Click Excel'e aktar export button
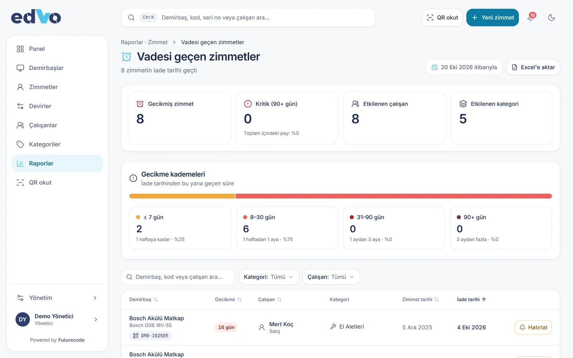The image size is (573, 358). pyautogui.click(x=533, y=67)
